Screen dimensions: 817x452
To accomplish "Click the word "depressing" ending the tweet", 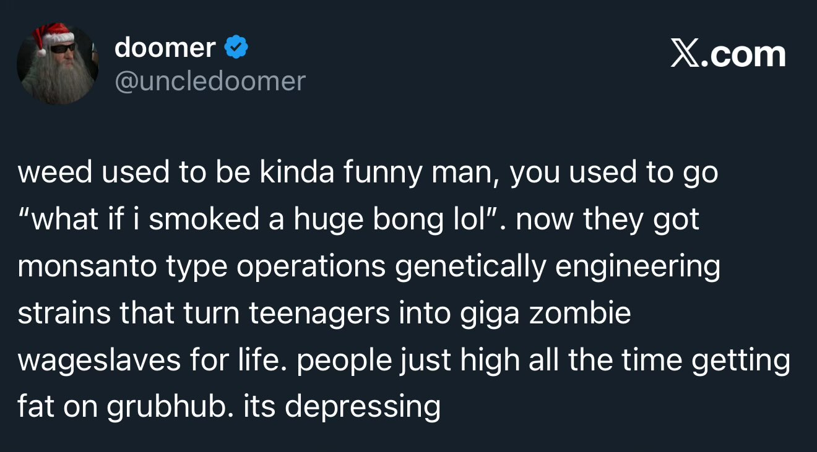I will point(363,407).
